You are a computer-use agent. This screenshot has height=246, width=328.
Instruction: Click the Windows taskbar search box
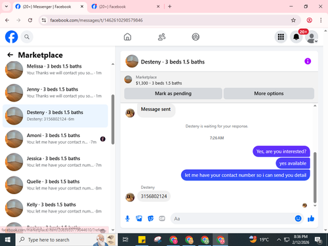(x=67, y=239)
